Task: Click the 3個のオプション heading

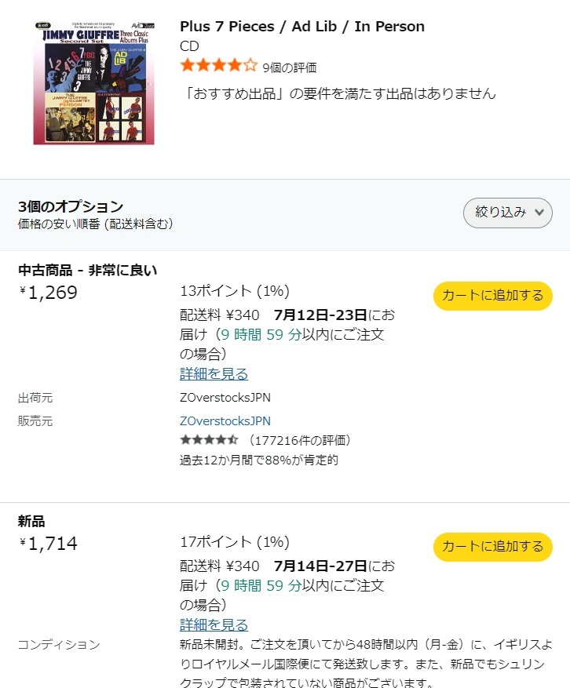Action: (71, 206)
